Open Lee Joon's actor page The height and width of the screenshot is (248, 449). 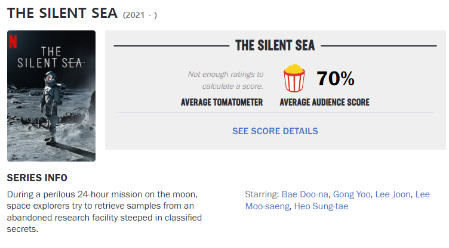(393, 194)
